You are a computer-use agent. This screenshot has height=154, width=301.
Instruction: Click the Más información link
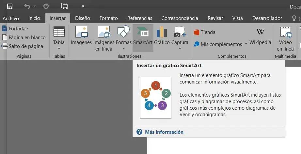point(164,132)
